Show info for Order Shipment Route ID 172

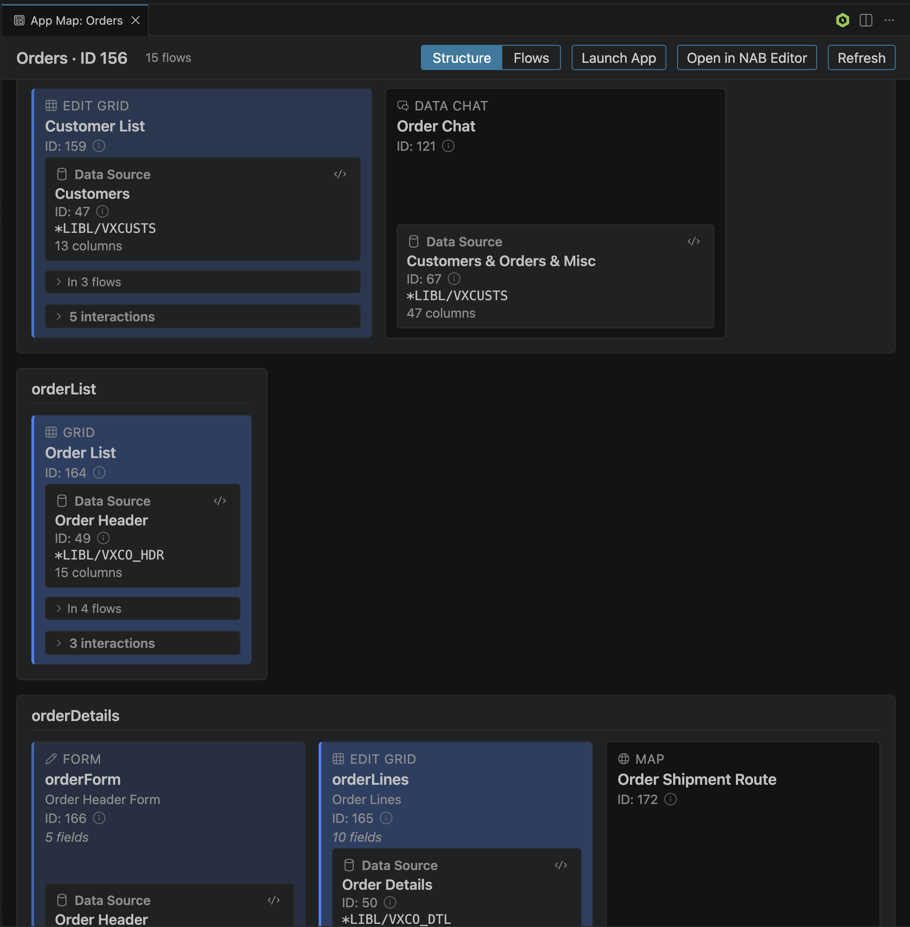pos(670,799)
